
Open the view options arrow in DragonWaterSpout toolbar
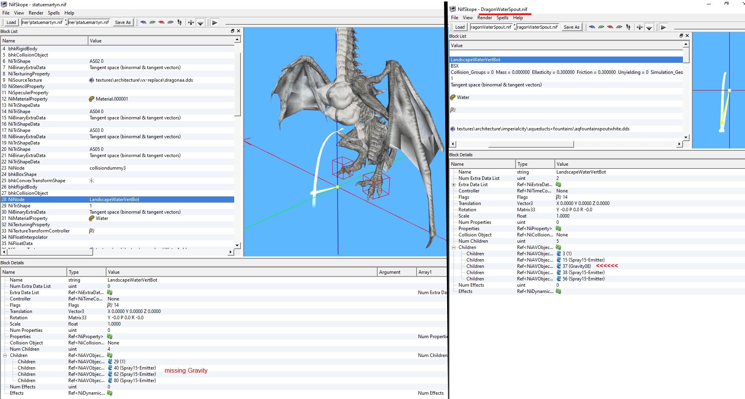649,27
